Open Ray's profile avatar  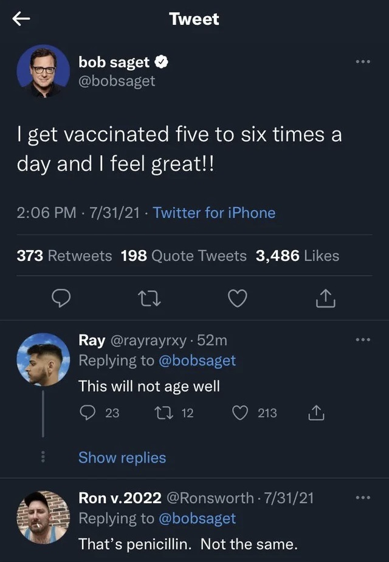(x=43, y=360)
